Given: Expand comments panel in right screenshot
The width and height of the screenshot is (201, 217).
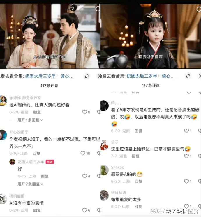Looking at the screenshot, I should click(x=188, y=76).
